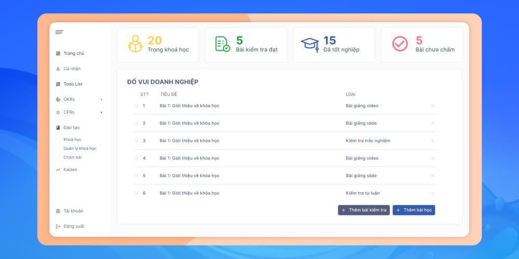Click the red checkmark circle icon

tap(400, 44)
